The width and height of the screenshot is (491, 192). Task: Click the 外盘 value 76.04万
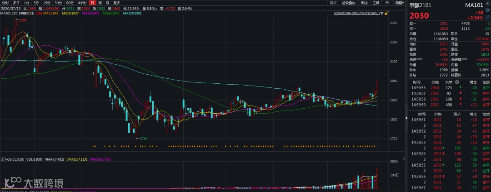tap(441, 65)
